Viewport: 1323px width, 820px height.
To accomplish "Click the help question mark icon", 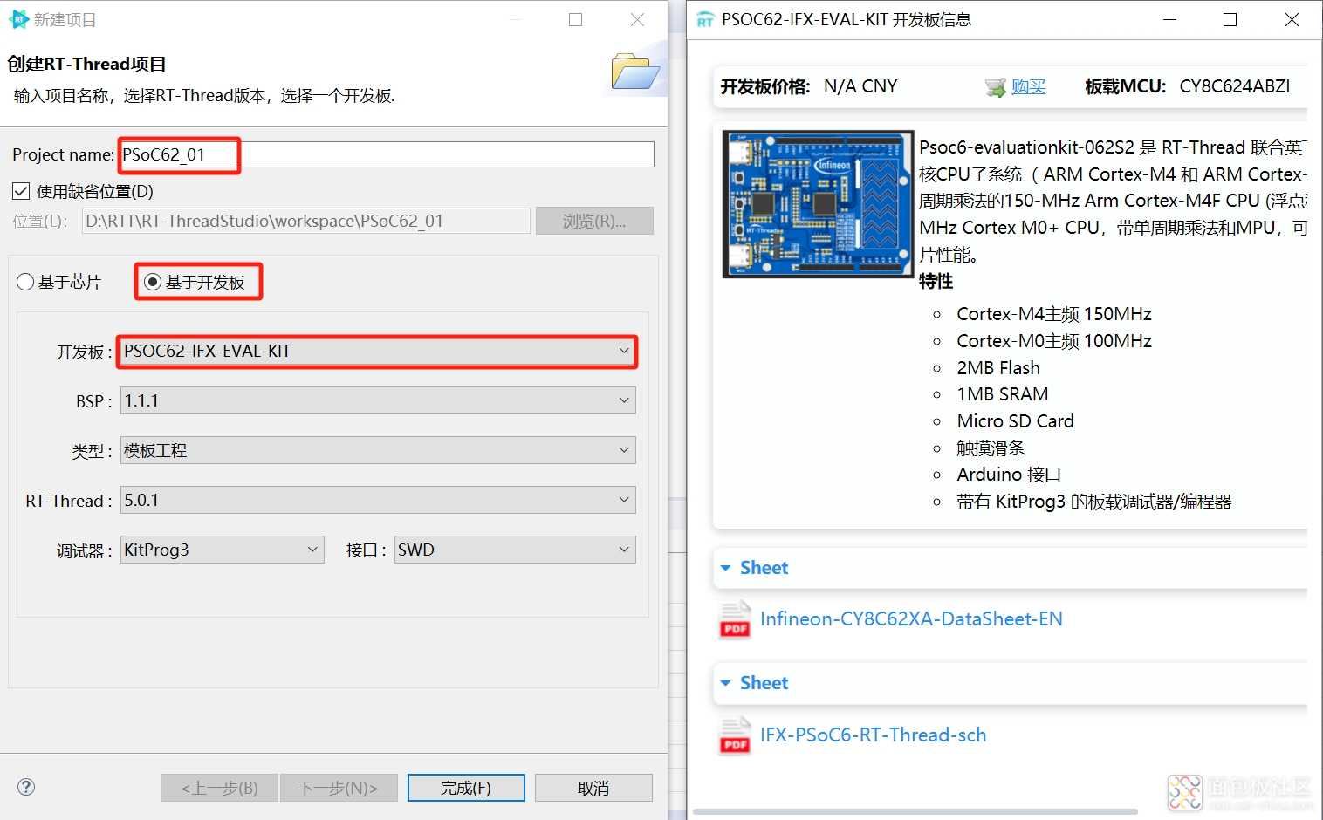I will (x=26, y=787).
